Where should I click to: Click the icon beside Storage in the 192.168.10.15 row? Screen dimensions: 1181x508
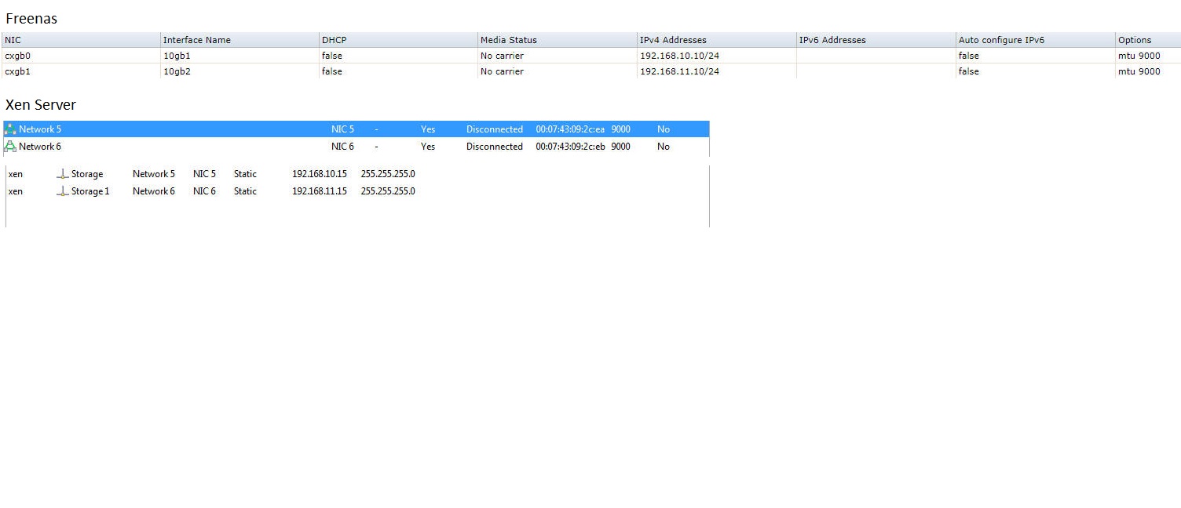click(x=63, y=174)
